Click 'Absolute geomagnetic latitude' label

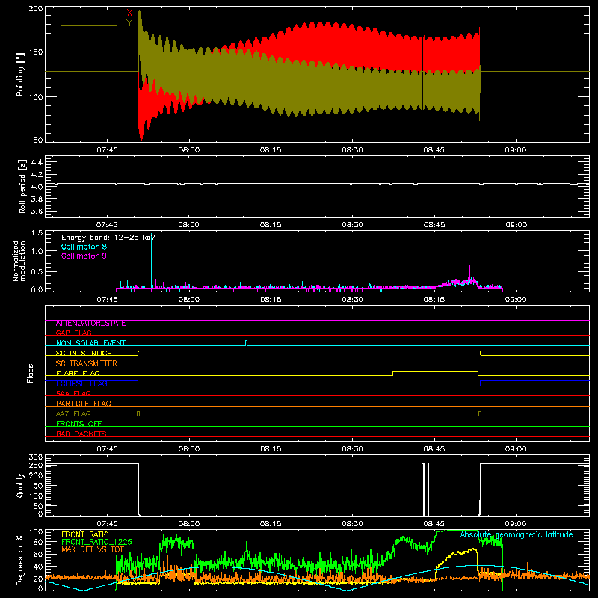pos(517,534)
